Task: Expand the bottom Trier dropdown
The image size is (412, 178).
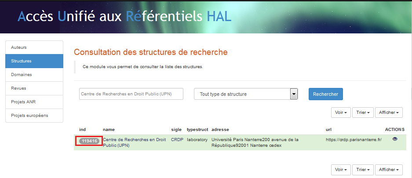Action: 363,170
